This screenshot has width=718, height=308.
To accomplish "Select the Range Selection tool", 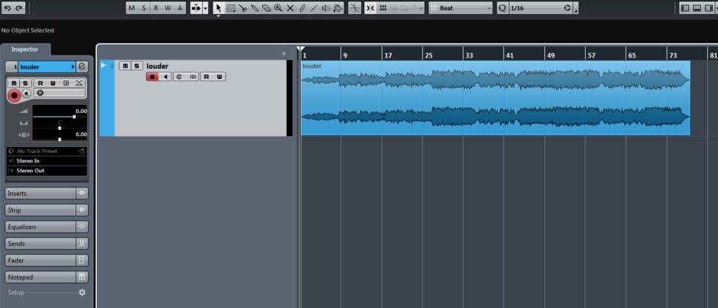I will (x=230, y=8).
